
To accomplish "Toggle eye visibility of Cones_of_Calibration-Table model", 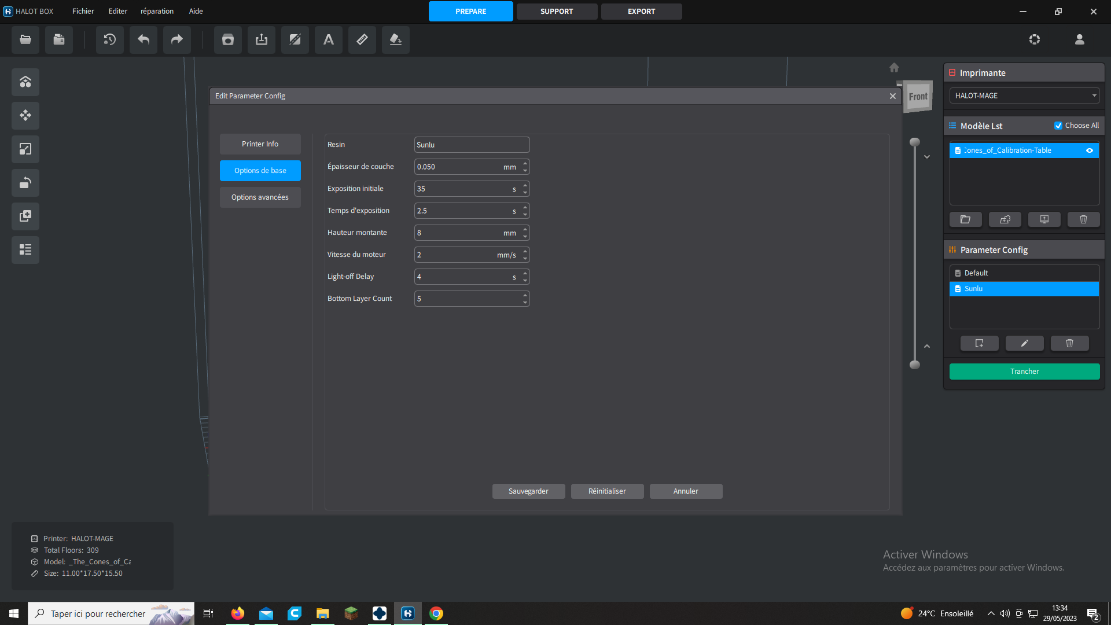I will click(x=1090, y=150).
